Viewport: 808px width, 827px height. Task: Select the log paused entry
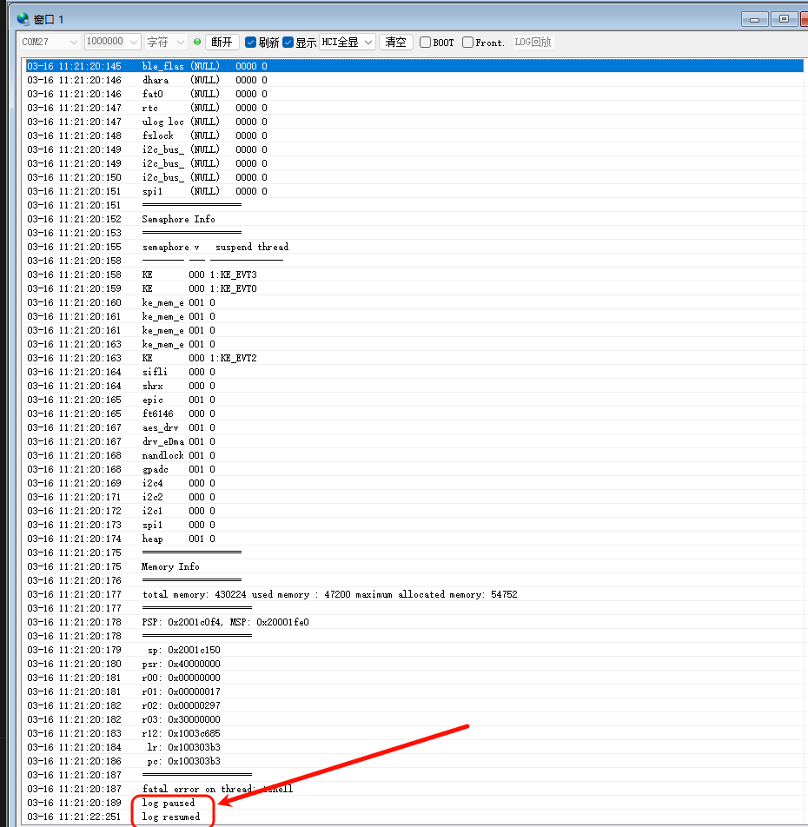coord(169,803)
